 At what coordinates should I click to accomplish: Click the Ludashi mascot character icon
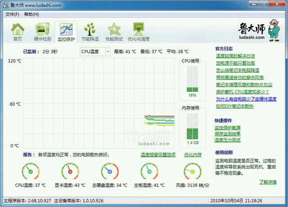pos(274,31)
